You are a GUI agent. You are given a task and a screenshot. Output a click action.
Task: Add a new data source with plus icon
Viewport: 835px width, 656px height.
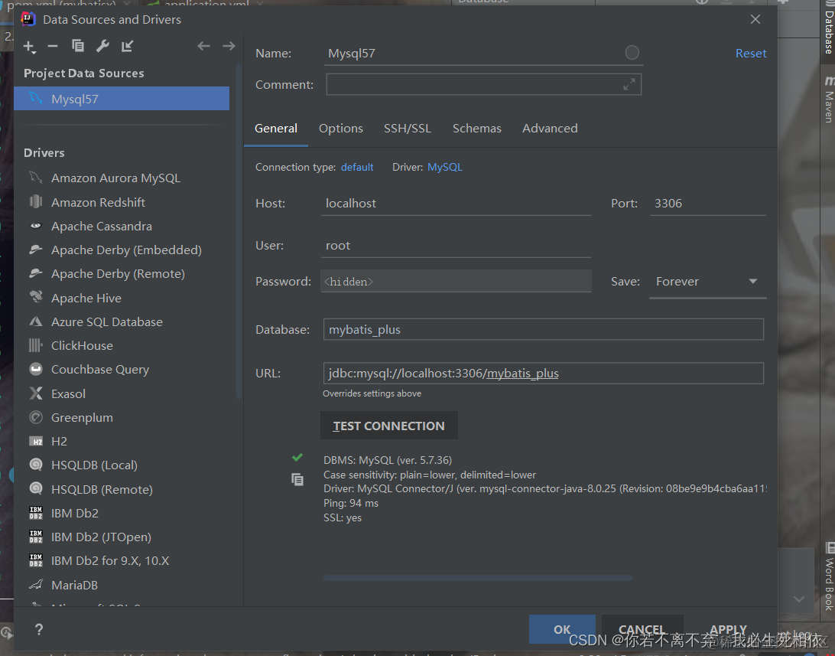[x=29, y=47]
